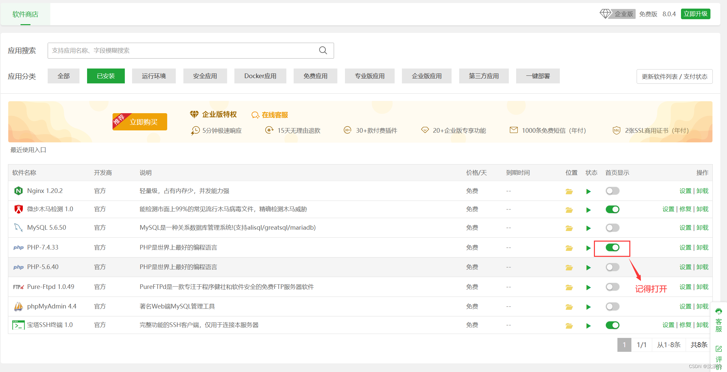Toggle off 微步木马检测 homepage display
727x372 pixels.
pos(612,209)
